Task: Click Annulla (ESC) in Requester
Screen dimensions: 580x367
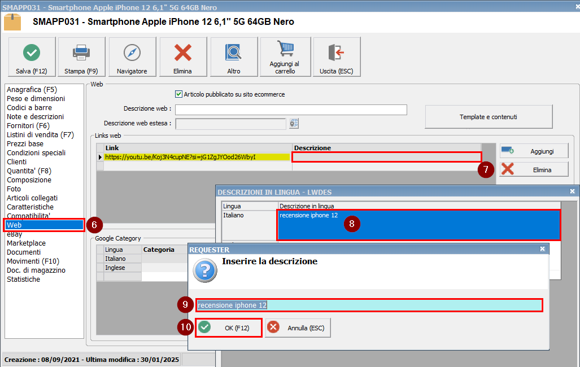Action: (298, 328)
